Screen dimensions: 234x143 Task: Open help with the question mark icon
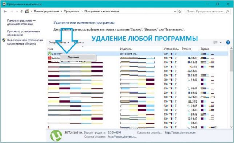228,42
